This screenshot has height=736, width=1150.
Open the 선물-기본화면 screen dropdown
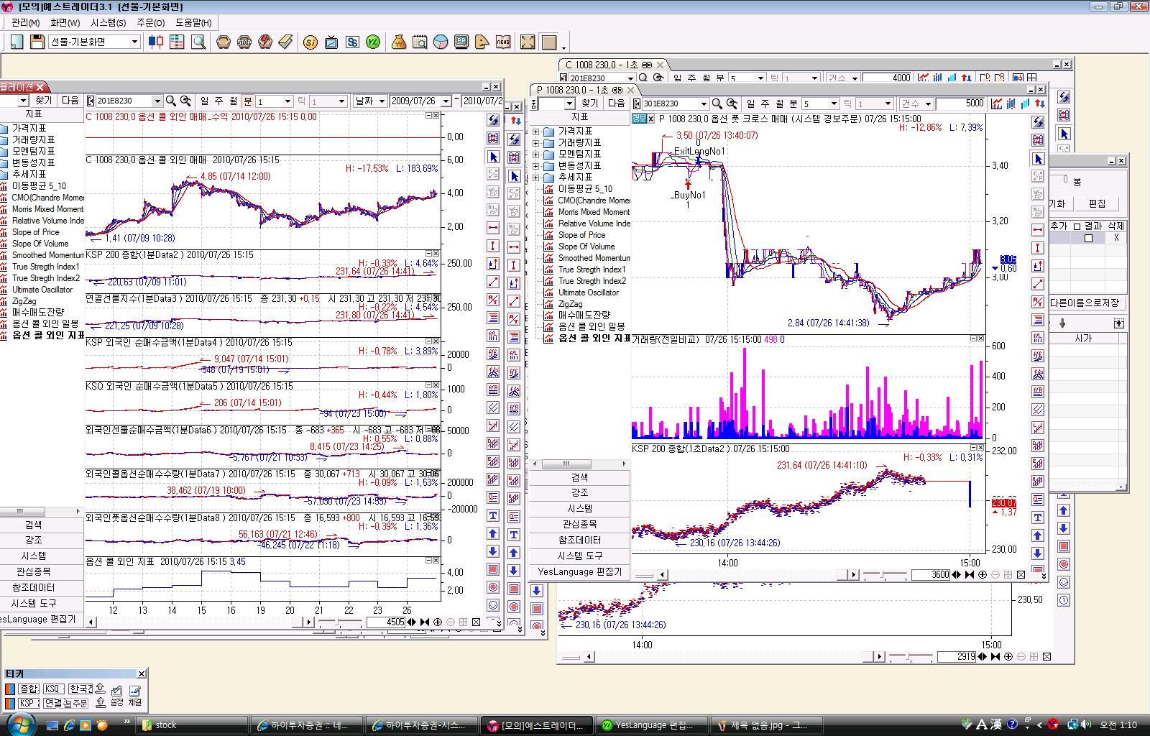click(x=134, y=42)
